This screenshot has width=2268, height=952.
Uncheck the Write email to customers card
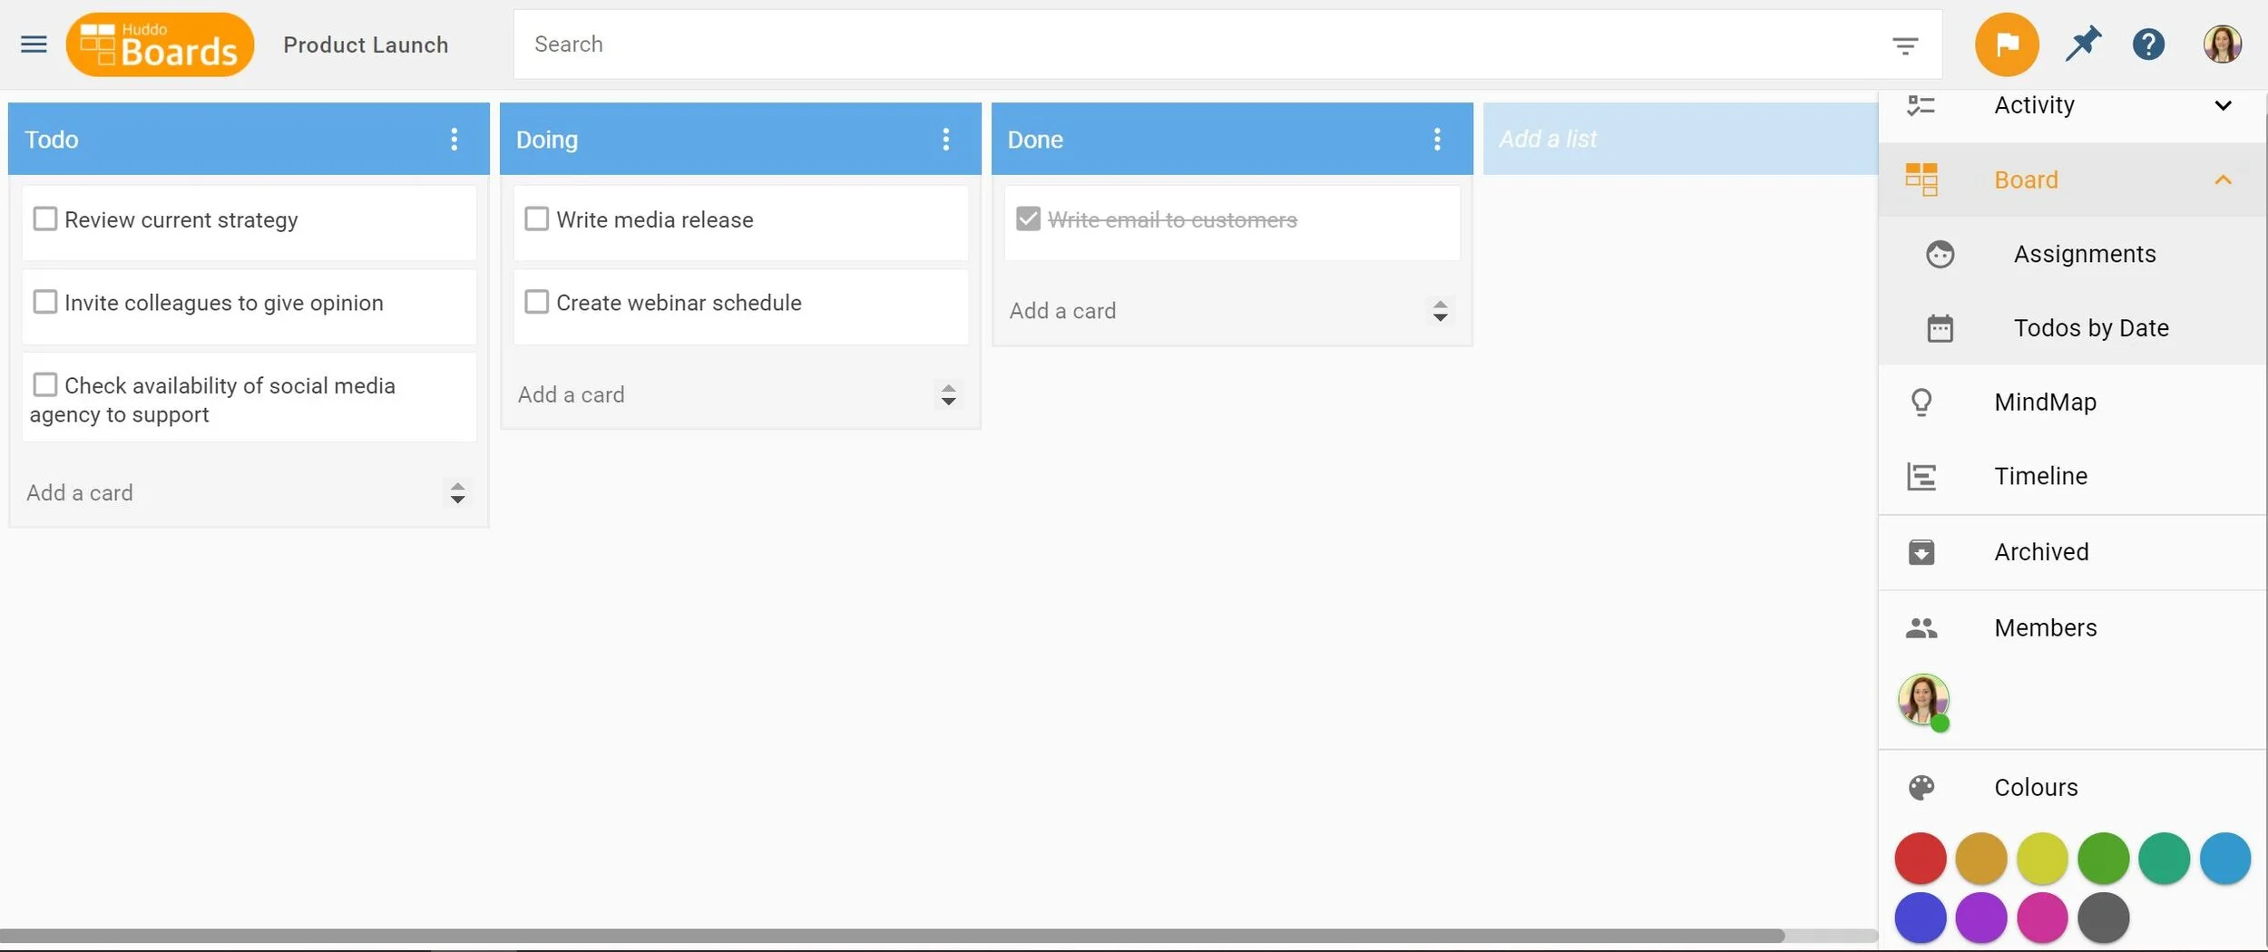pos(1027,219)
